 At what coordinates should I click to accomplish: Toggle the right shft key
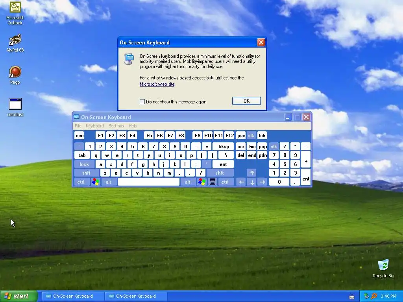220,173
